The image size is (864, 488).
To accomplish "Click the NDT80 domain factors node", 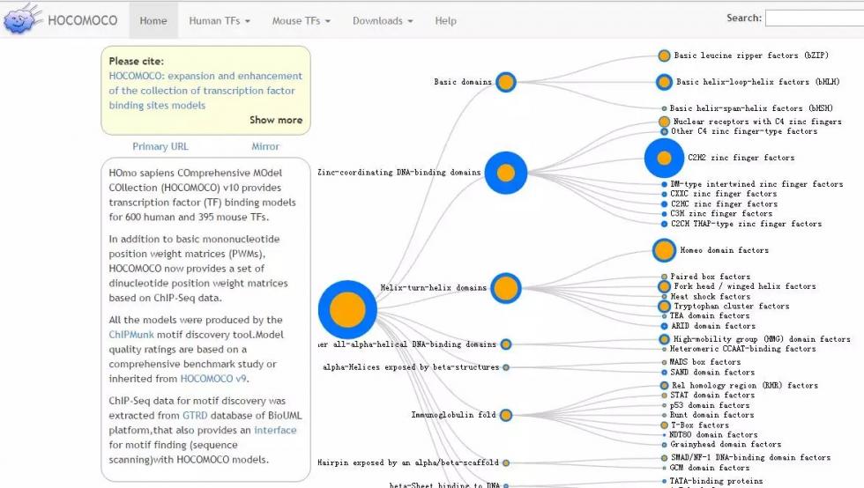I will click(664, 435).
